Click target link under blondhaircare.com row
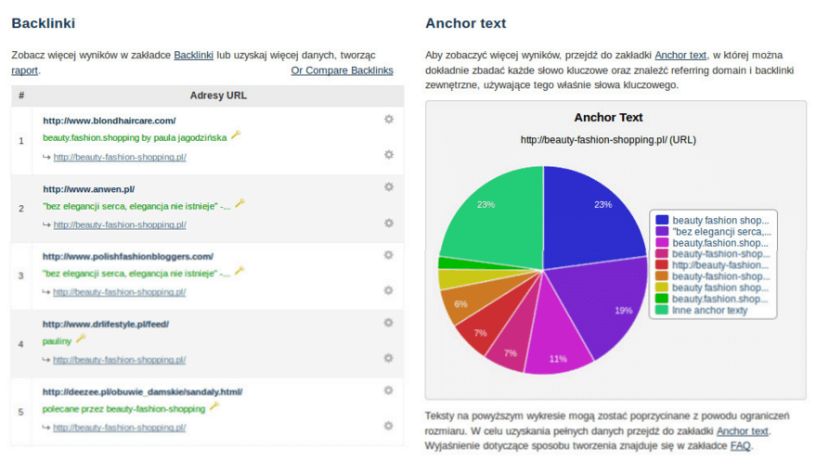Viewport: 829px width, 473px height. click(120, 157)
